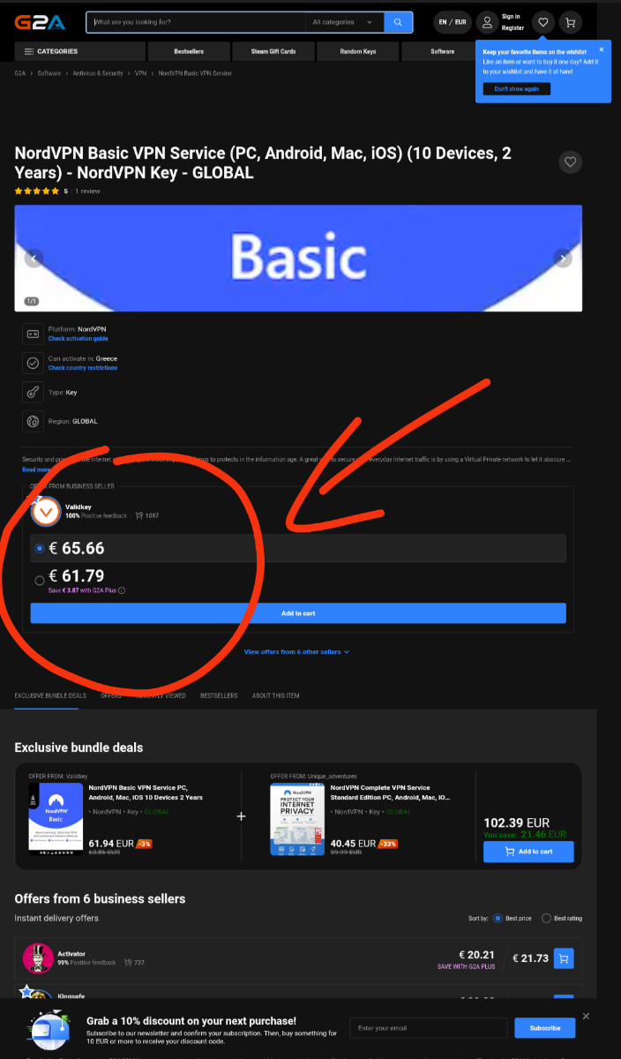Click the Register link
Image resolution: width=621 pixels, height=1059 pixels.
(x=513, y=28)
